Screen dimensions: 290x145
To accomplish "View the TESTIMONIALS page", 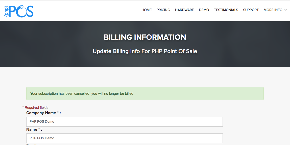I will (226, 10).
